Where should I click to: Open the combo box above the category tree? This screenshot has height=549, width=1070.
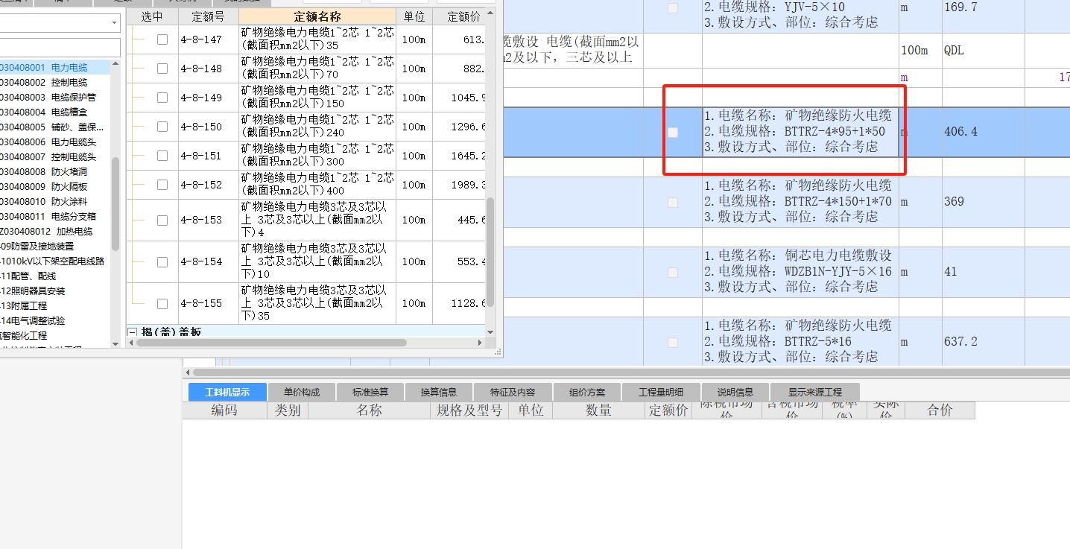tap(114, 23)
